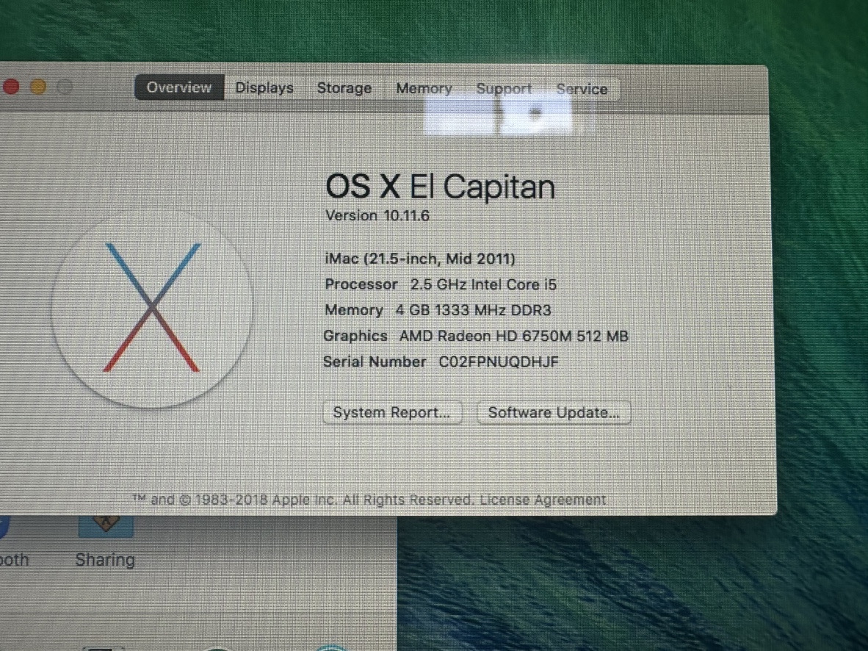View the Memory tab

point(424,88)
